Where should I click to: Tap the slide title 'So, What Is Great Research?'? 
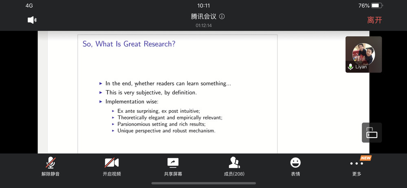[129, 44]
